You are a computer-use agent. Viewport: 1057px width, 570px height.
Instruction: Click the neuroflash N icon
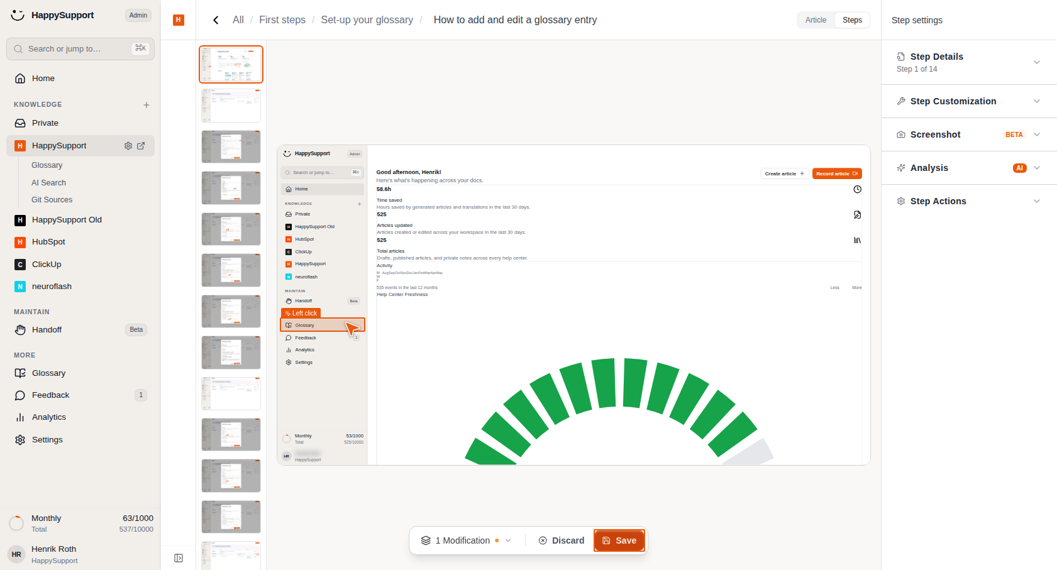(x=20, y=287)
